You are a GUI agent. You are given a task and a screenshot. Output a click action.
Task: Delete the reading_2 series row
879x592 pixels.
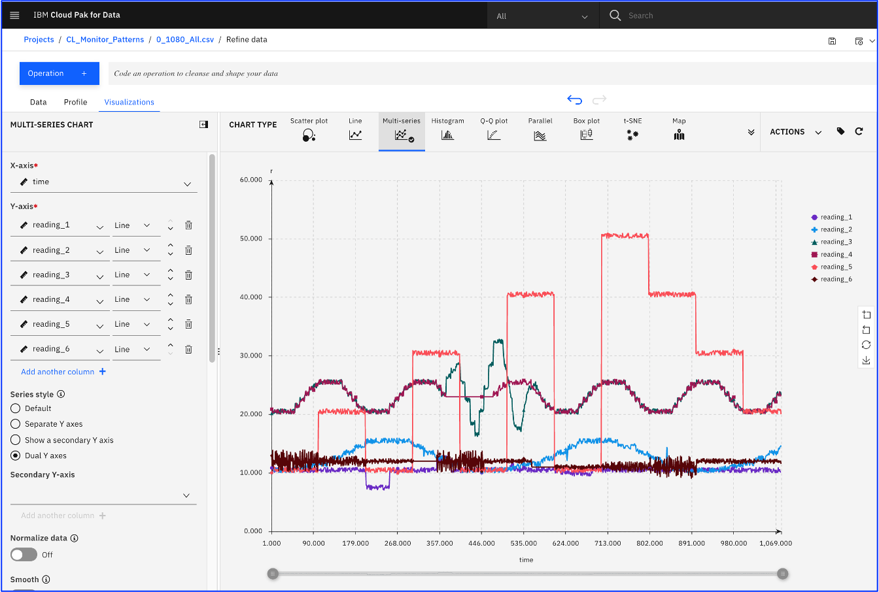coord(188,250)
